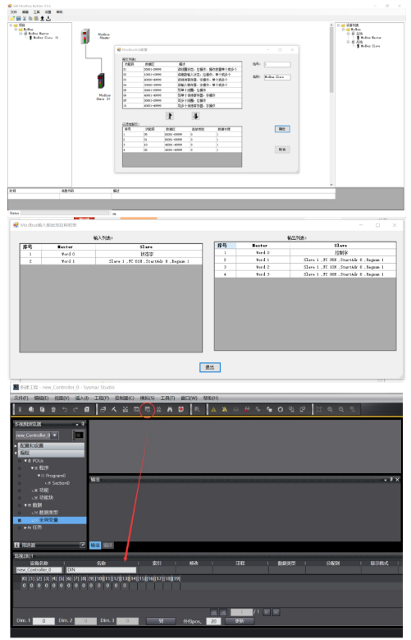The height and width of the screenshot is (640, 411).
Task: Click the cut scissors icon in Sysmac toolbar
Action: point(20,409)
